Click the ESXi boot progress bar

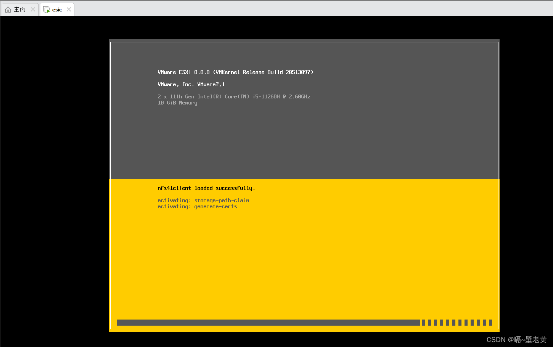304,323
